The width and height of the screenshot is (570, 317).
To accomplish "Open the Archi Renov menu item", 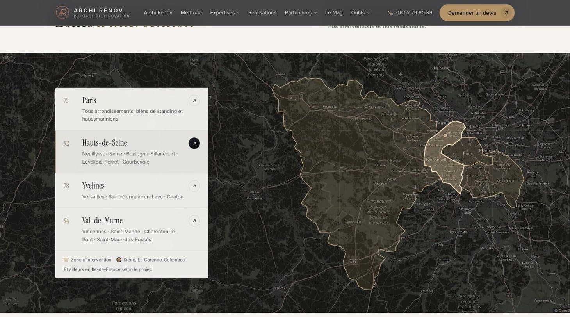I will pos(158,13).
